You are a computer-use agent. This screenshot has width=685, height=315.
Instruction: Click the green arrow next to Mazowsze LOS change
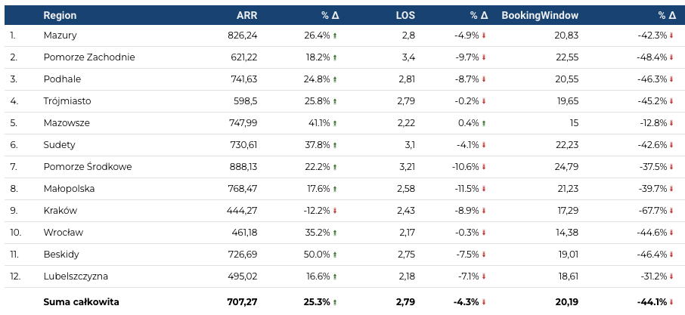coord(485,123)
